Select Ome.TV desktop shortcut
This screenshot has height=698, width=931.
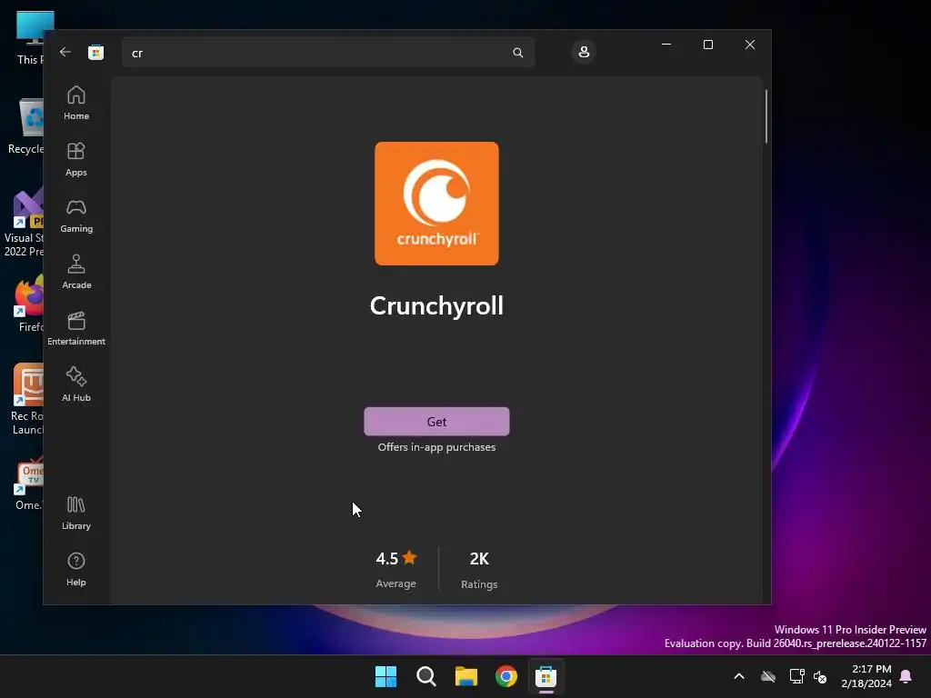click(x=28, y=484)
